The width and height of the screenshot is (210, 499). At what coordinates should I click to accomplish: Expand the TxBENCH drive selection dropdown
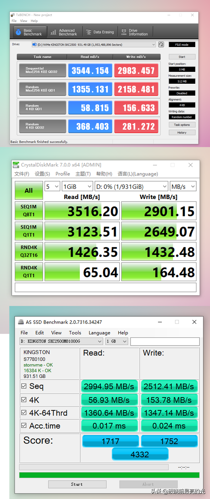tap(153, 45)
